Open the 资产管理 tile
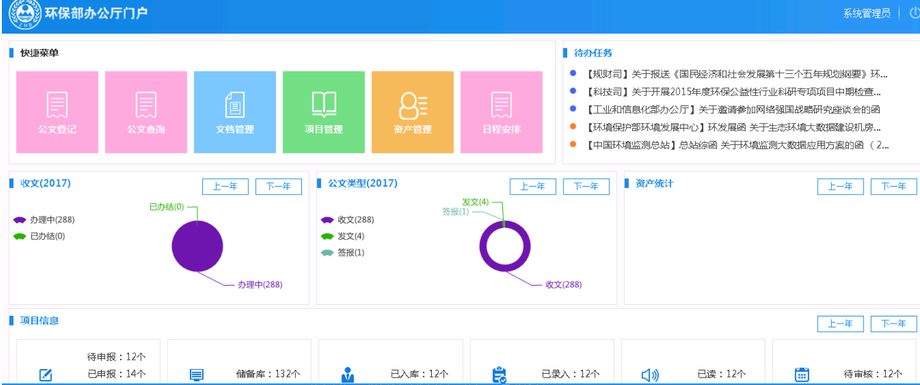Image resolution: width=920 pixels, height=385 pixels. (412, 112)
